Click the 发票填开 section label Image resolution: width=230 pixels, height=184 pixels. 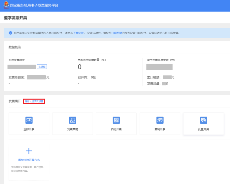click(15, 101)
